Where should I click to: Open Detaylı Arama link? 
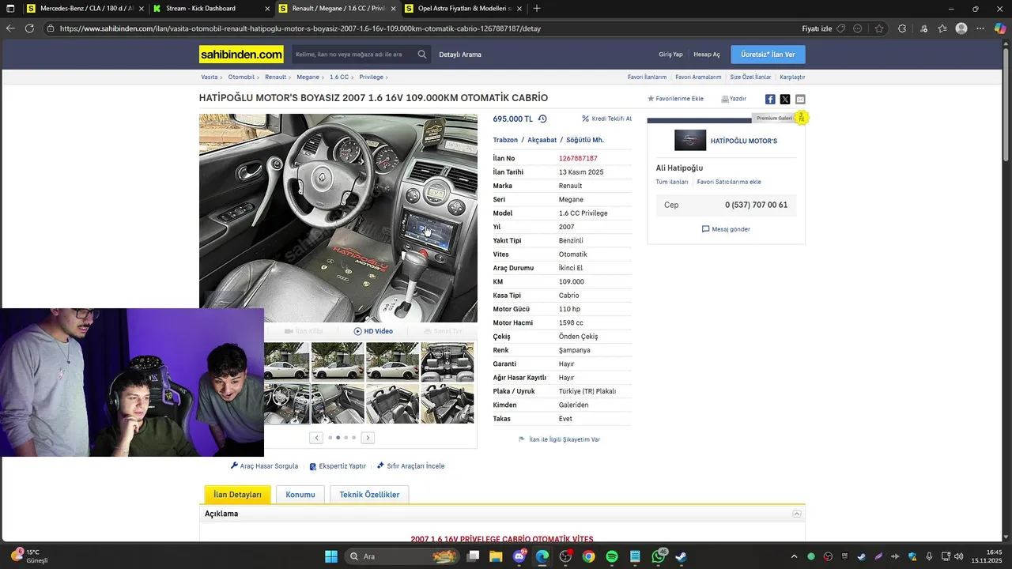pos(460,55)
